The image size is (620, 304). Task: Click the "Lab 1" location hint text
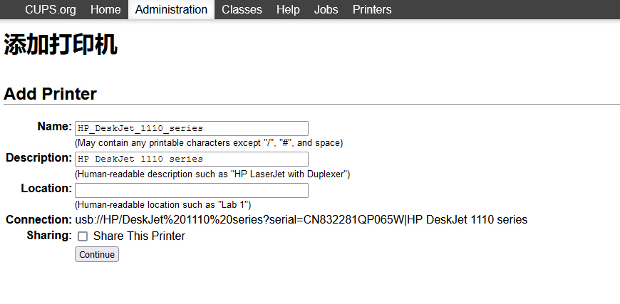pyautogui.click(x=162, y=205)
